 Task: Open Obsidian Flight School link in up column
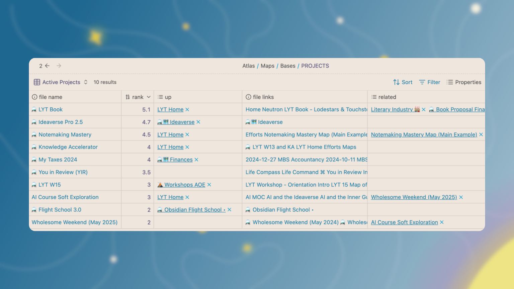(191, 210)
